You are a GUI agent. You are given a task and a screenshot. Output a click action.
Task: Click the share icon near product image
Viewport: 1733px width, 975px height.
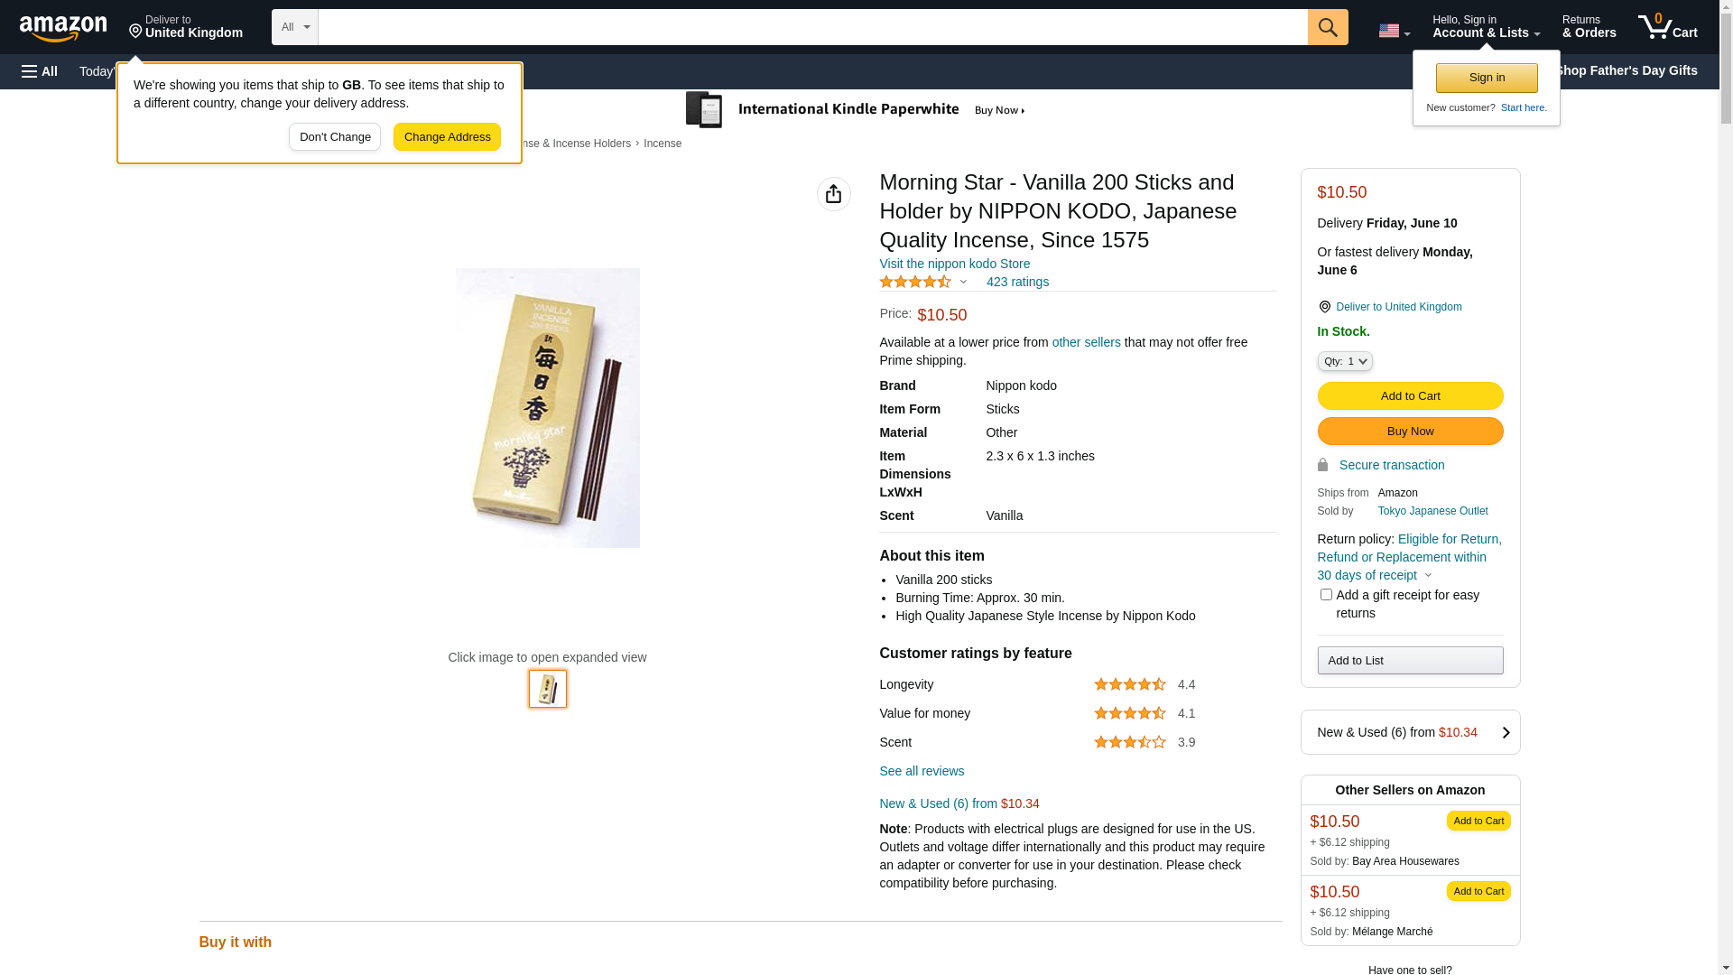click(x=833, y=194)
